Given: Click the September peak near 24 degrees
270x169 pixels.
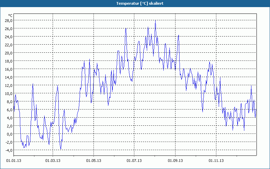Looking at the screenshot, I should pyautogui.click(x=179, y=35).
